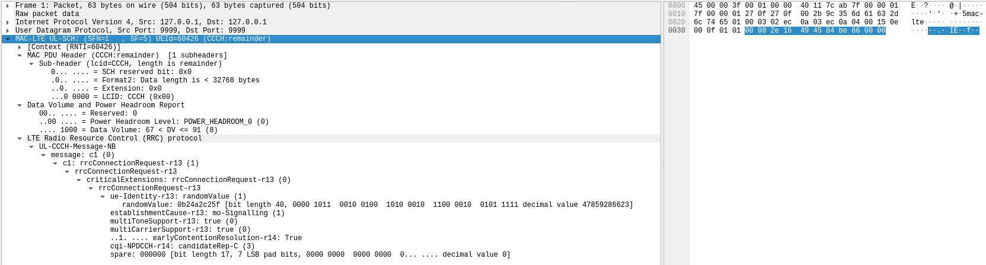986x265 pixels.
Task: Collapse the MAC PDU Header section
Action: (20, 56)
